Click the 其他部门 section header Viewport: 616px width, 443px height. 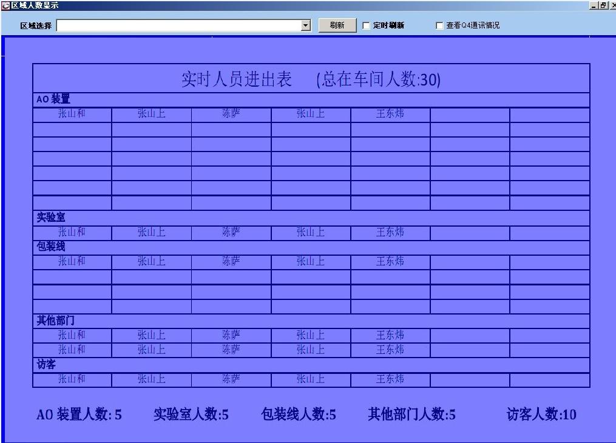pos(56,321)
